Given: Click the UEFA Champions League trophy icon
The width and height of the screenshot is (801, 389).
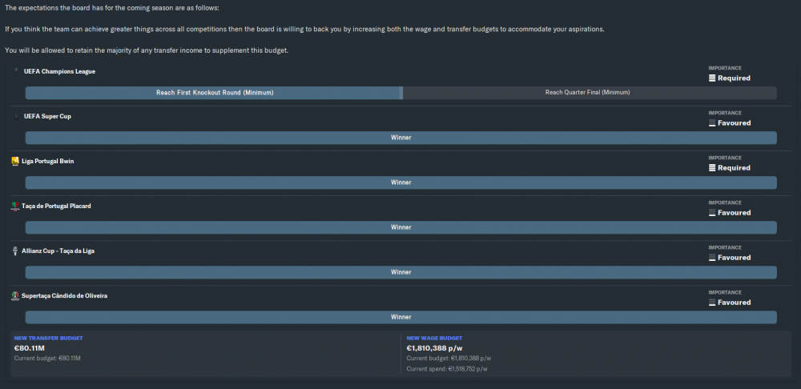Looking at the screenshot, I should pyautogui.click(x=17, y=71).
